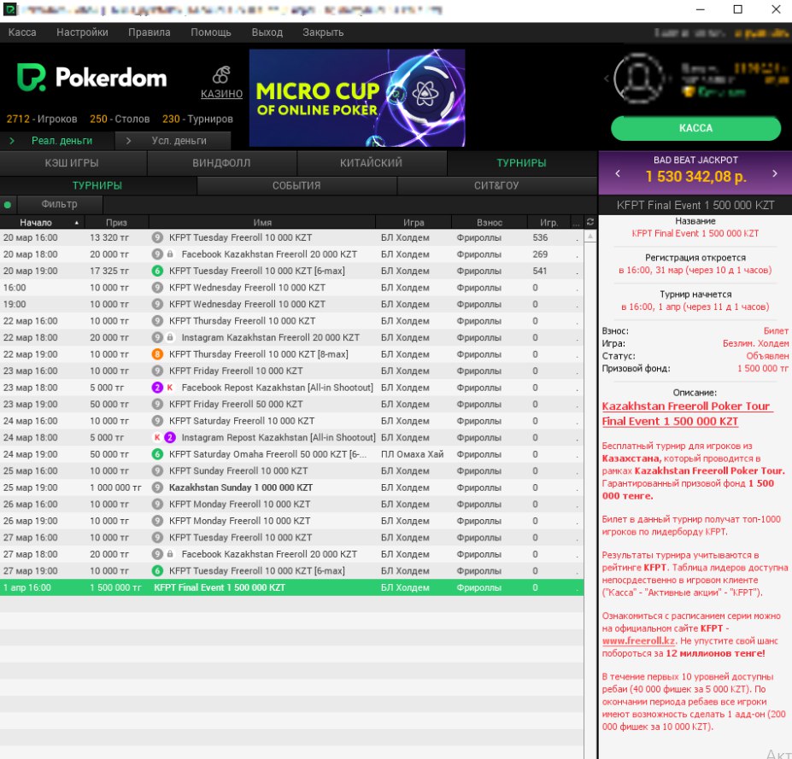Collapse profile panel with left chevron

click(x=606, y=79)
